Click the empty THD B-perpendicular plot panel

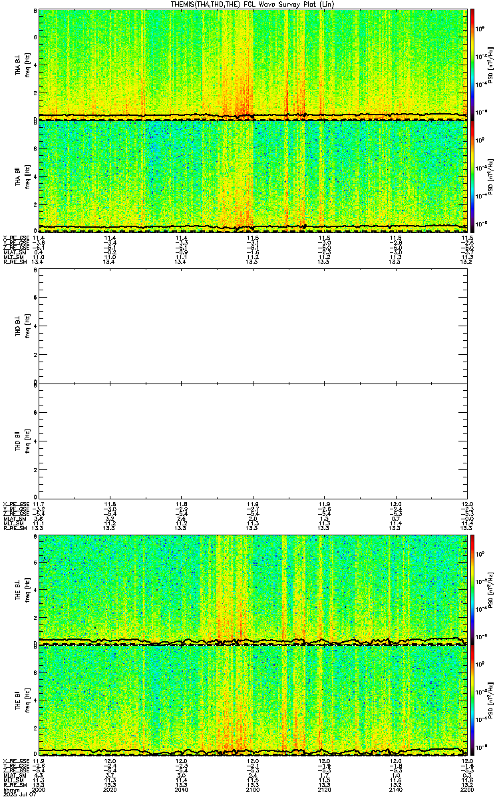click(x=252, y=326)
